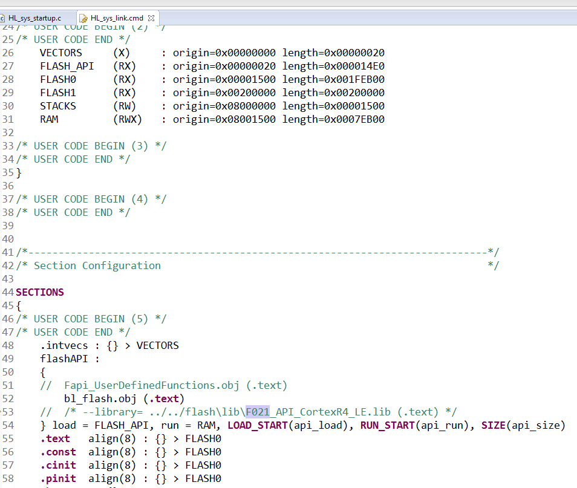Click .cinit section on line 57
The image size is (577, 488).
(58, 465)
